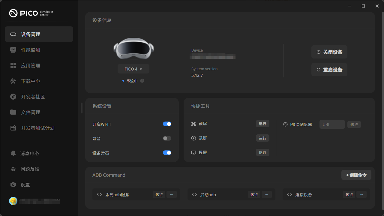Navigate to 开发者社区
The image size is (384, 216).
click(39, 97)
